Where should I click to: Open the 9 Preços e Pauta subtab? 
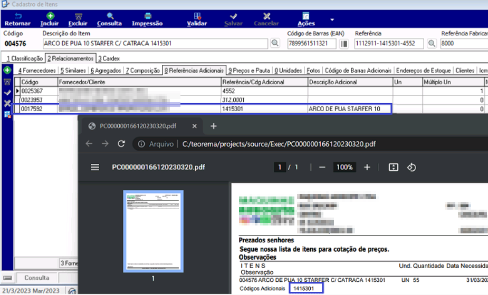[x=249, y=71]
